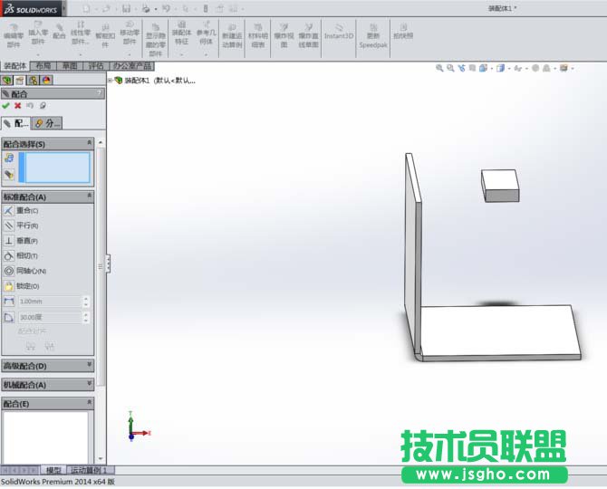
Task: Switch to 模型 bottom tab
Action: pyautogui.click(x=53, y=470)
